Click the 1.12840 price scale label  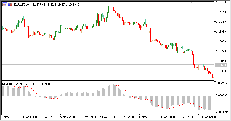(x=221, y=61)
